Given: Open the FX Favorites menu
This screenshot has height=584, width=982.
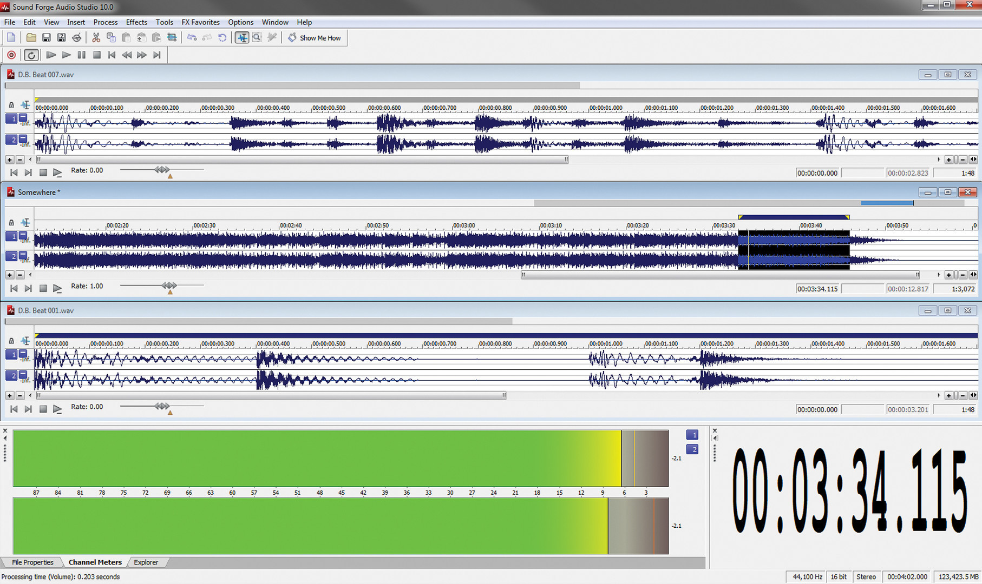Looking at the screenshot, I should pos(200,22).
